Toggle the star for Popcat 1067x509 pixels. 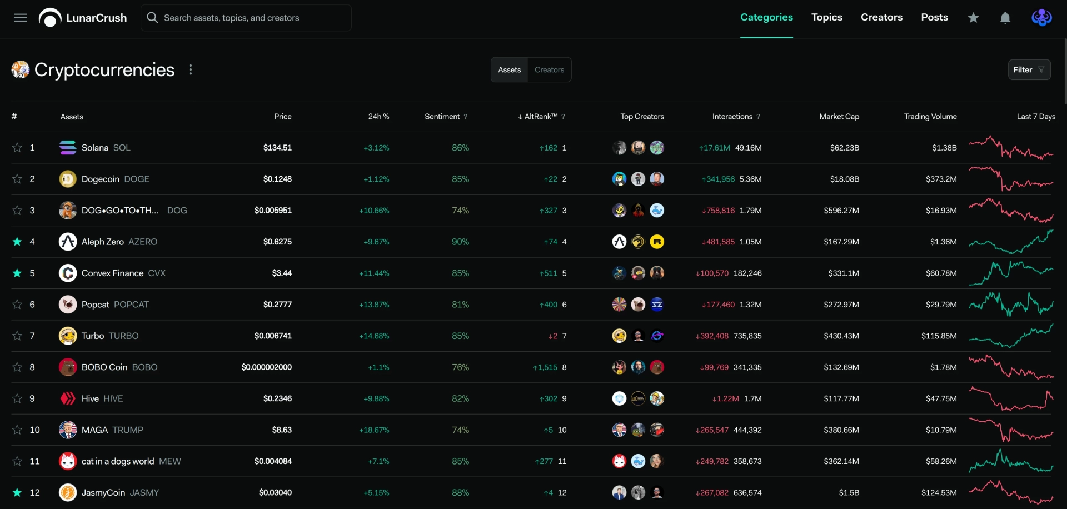17,305
